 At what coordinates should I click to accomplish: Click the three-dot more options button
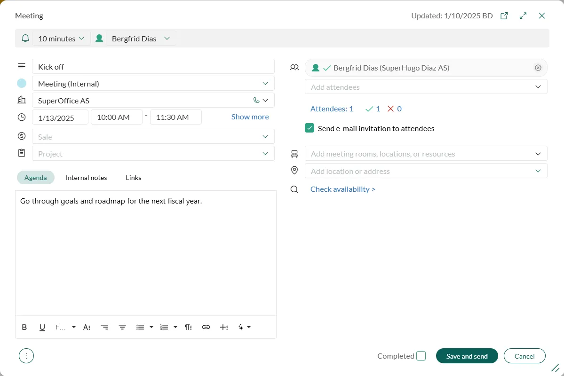[26, 356]
